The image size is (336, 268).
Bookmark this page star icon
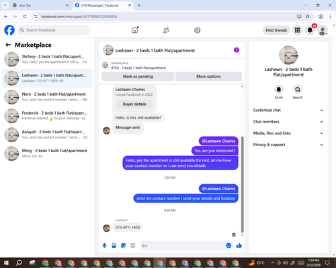coord(308,17)
